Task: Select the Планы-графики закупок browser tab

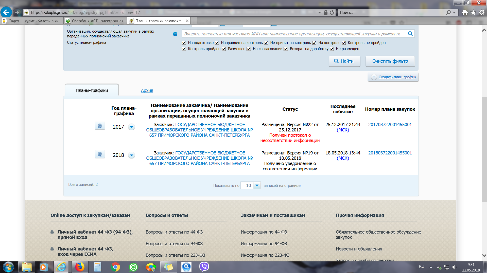Action: [159, 21]
